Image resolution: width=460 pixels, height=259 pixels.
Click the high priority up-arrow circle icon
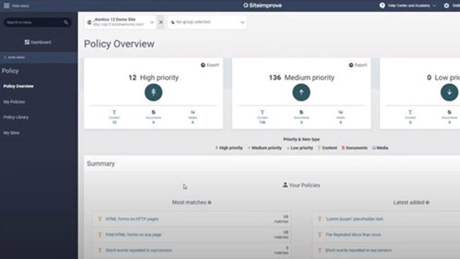153,92
